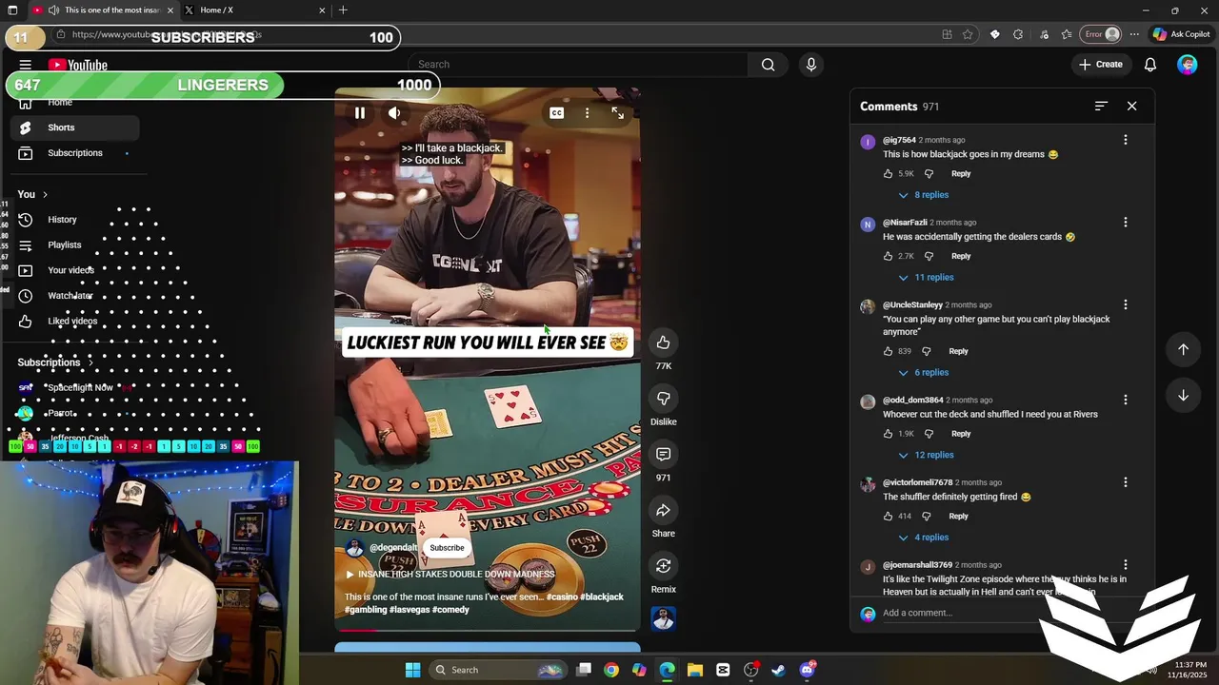Screen dimensions: 1219x685
Task: Expand 8 replies under @ig7564 comment
Action: click(x=923, y=195)
